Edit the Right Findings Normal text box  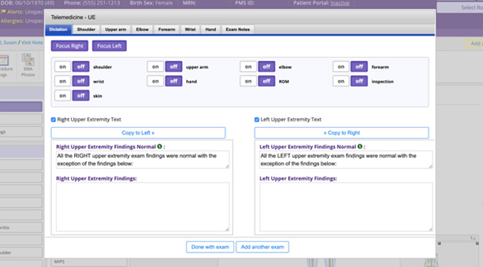[x=143, y=159]
